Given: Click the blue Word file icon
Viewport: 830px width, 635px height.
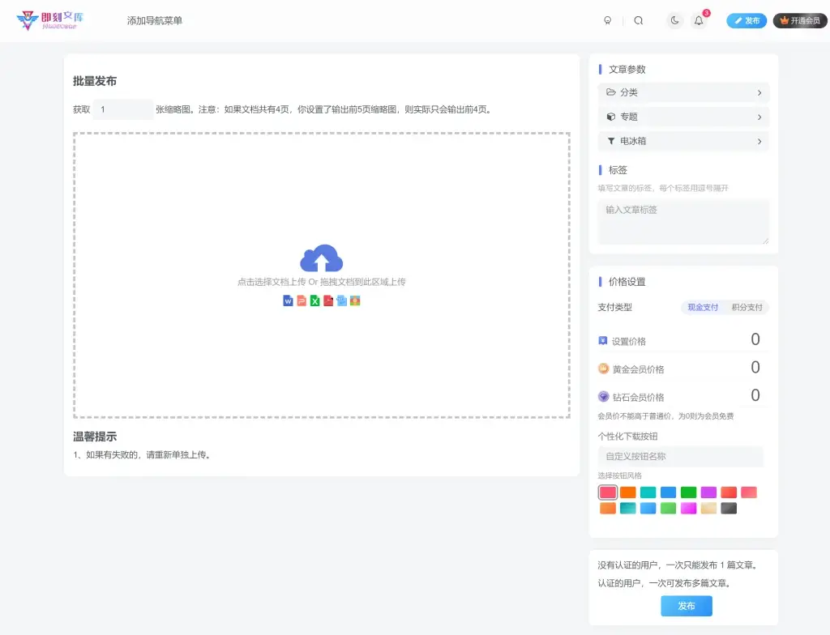Looking at the screenshot, I should [x=288, y=301].
